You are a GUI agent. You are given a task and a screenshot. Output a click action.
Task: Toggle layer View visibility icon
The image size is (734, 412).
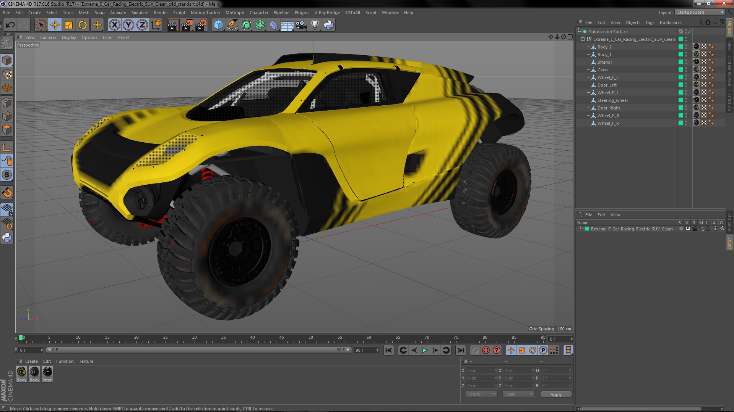click(x=688, y=229)
